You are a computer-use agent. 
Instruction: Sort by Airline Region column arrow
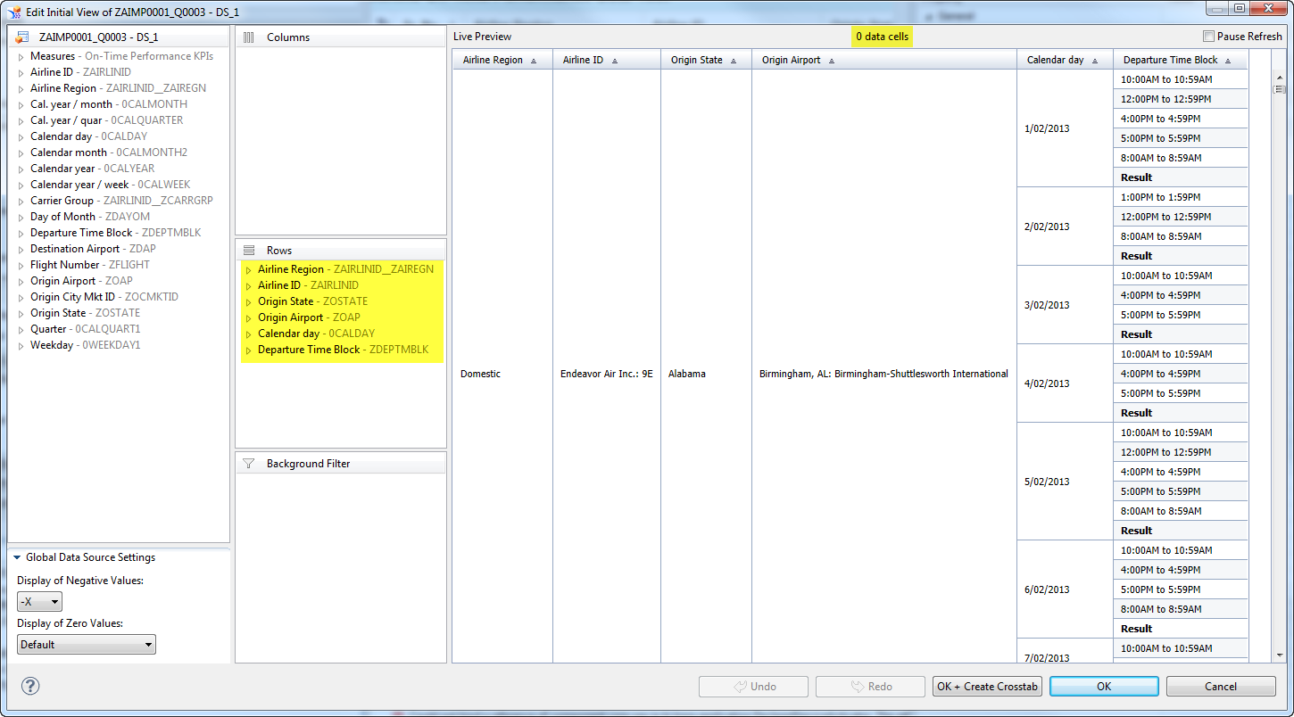tap(534, 61)
